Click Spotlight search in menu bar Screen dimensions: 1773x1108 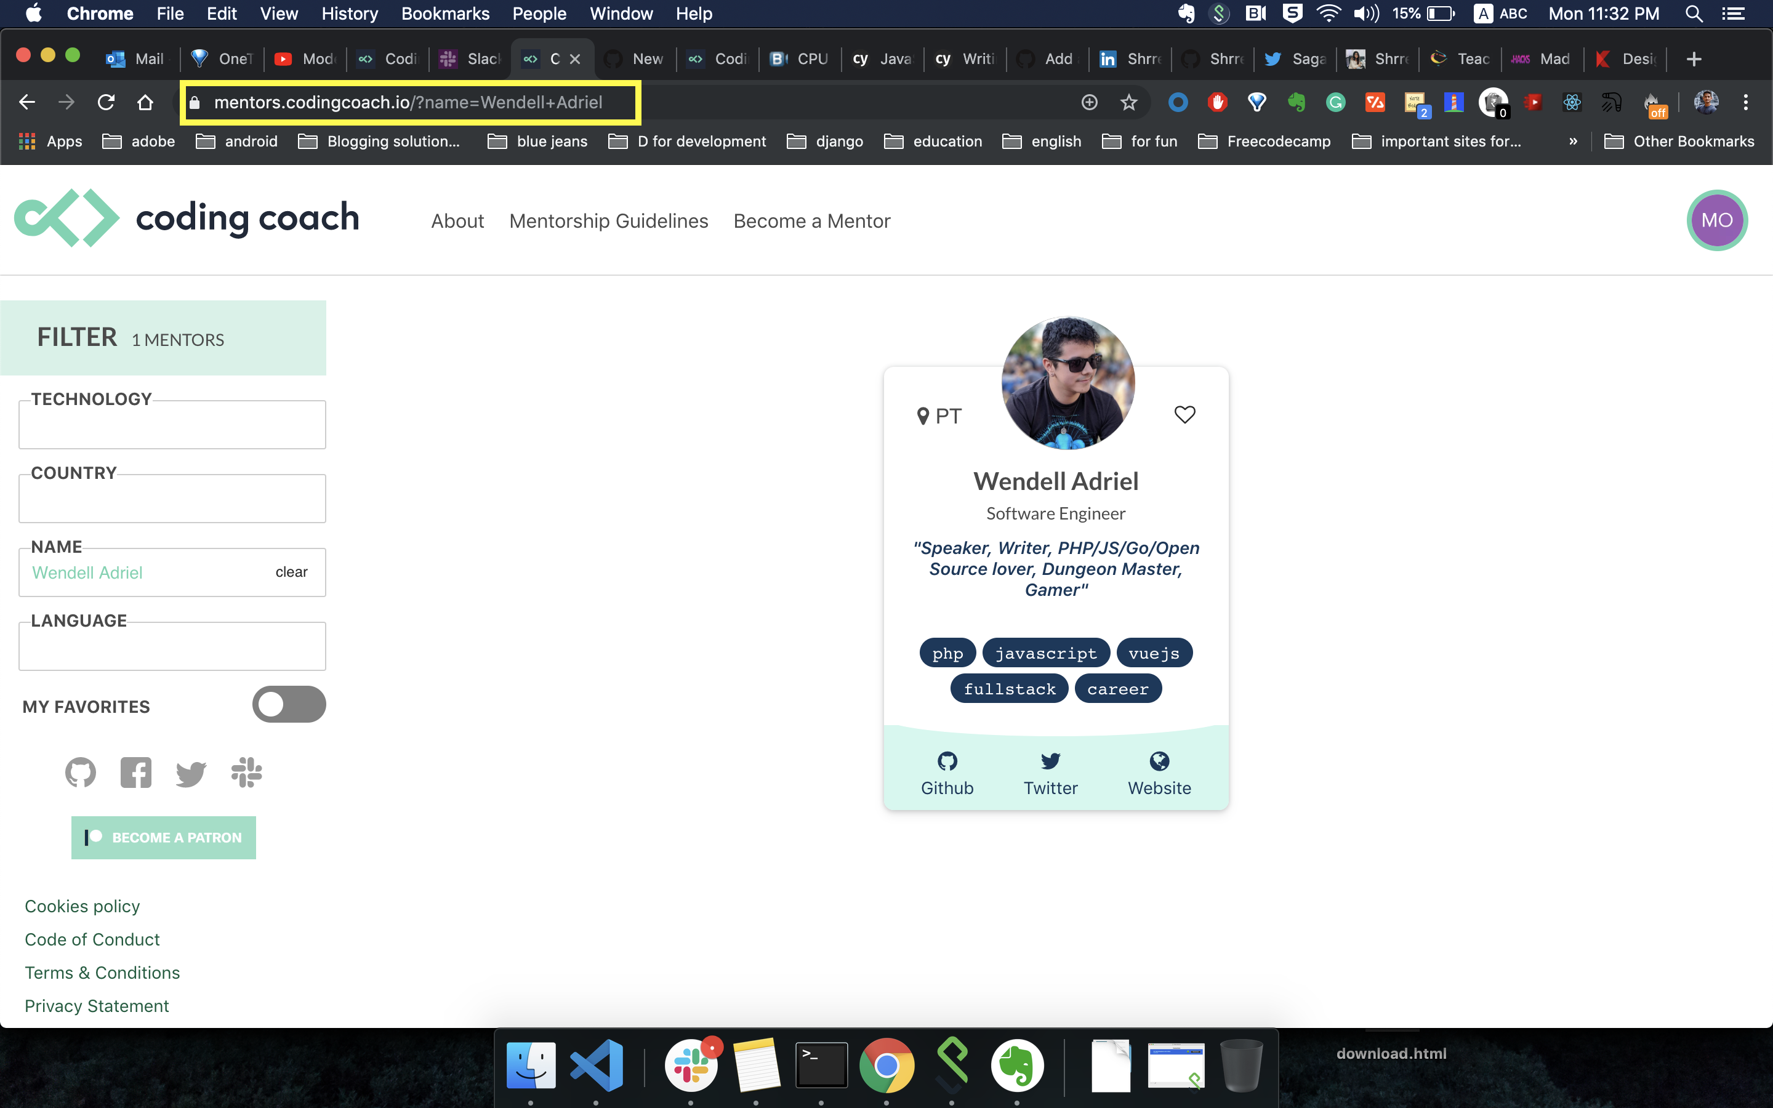1693,13
